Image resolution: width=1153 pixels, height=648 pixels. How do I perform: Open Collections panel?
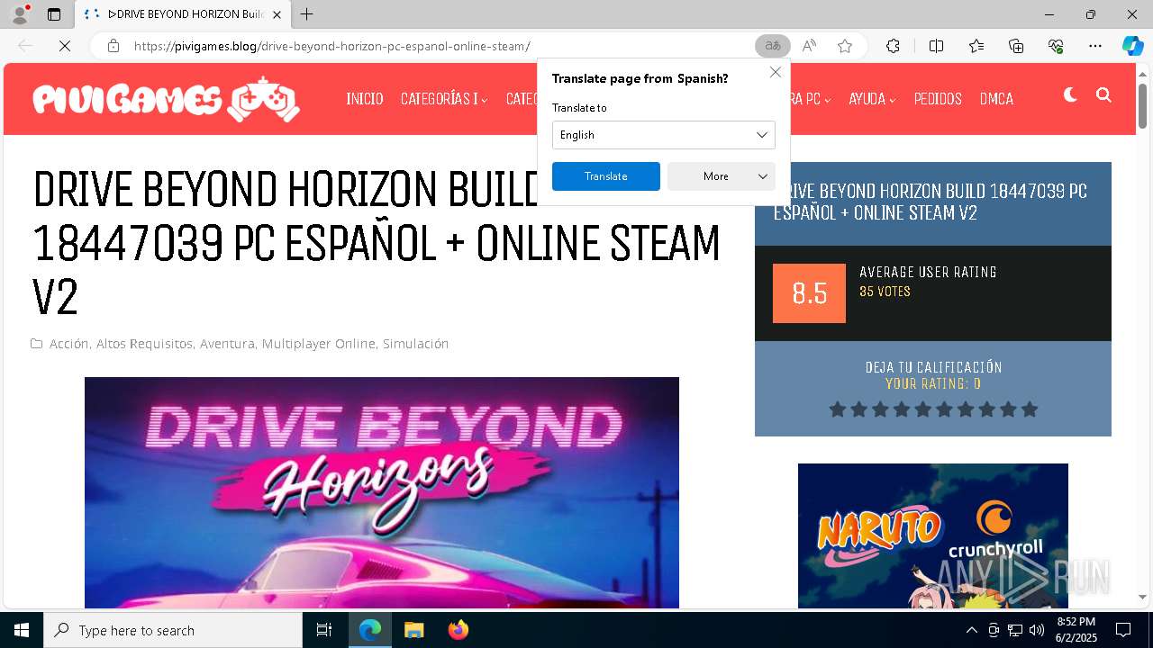coord(1016,46)
